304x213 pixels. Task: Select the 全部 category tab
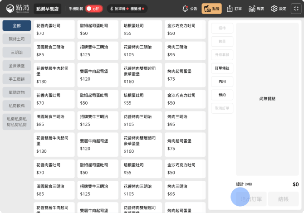point(17,26)
